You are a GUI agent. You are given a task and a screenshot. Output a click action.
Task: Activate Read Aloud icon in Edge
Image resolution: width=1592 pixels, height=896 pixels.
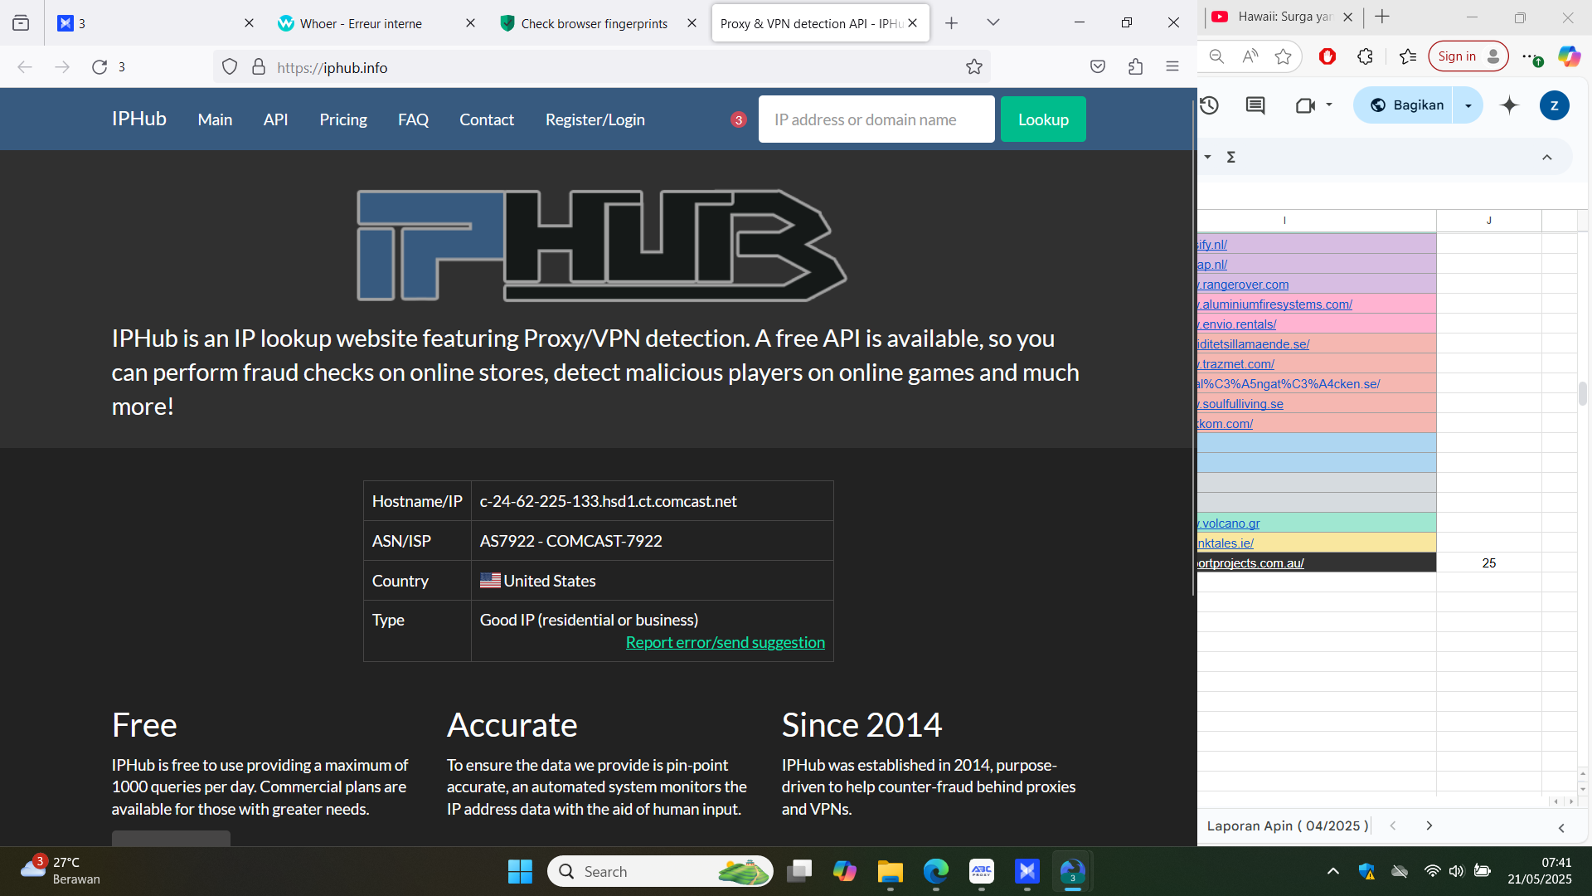click(1250, 56)
